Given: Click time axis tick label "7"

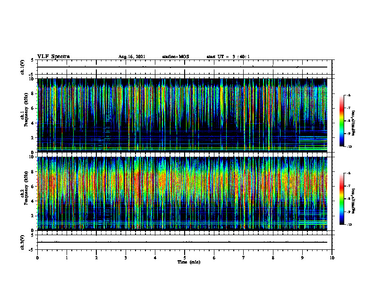Looking at the screenshot, I should coord(244,258).
